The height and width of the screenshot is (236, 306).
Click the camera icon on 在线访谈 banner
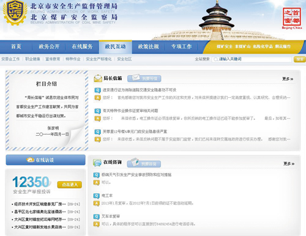coord(30,160)
